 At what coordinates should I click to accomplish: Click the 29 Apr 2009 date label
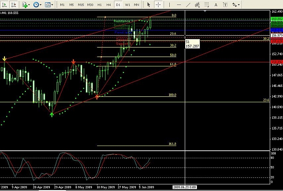(62, 187)
